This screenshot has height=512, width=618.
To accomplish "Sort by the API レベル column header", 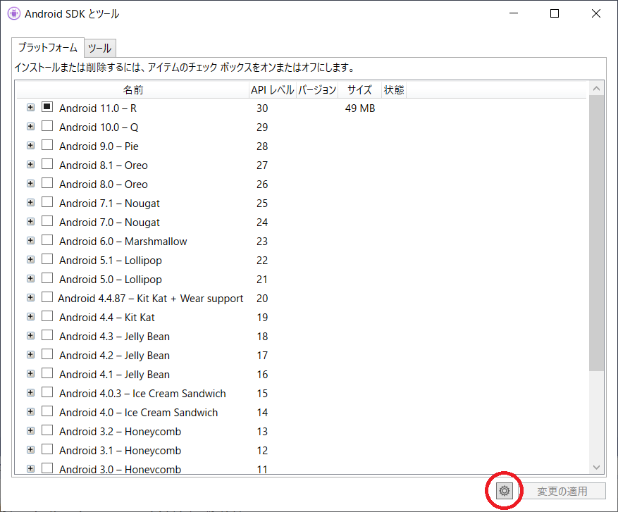I will tap(272, 90).
